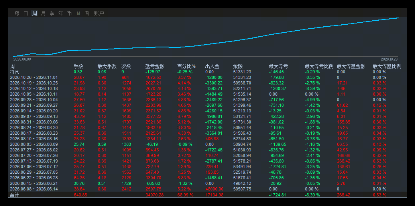Image resolution: width=415 pixels, height=206 pixels.
Task: Open the 备 tab
Action: (87, 13)
